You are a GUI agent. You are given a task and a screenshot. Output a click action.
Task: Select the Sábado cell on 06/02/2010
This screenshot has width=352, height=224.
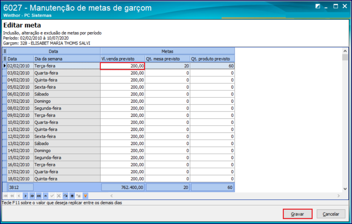[67, 94]
